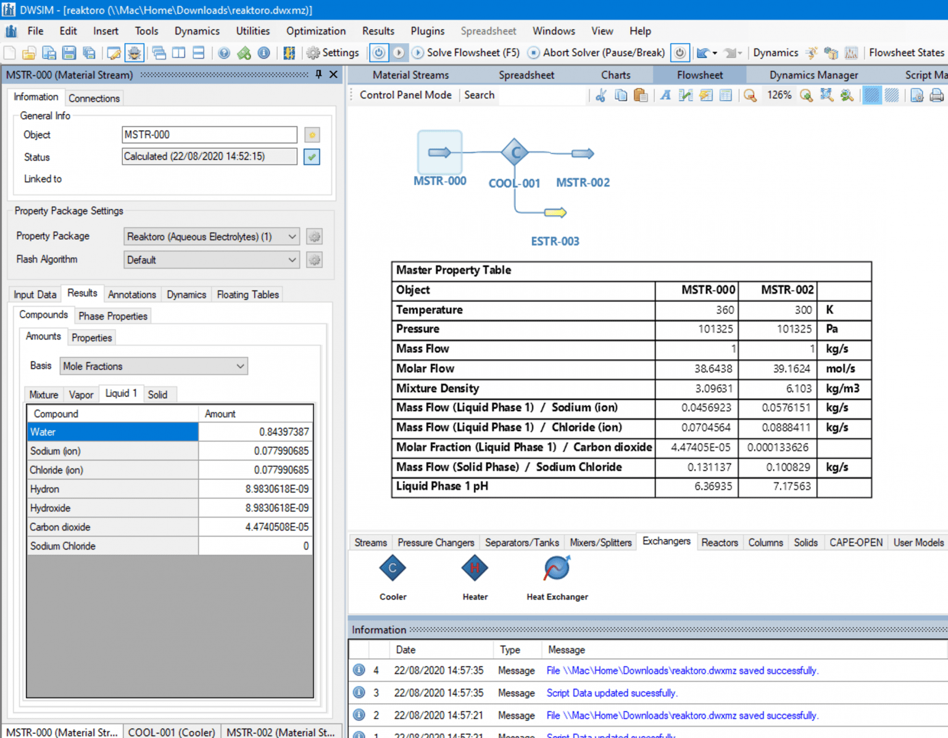Open the Optimization menu

click(315, 31)
